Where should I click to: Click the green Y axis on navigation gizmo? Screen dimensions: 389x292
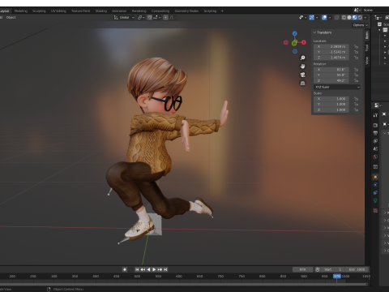pos(294,43)
